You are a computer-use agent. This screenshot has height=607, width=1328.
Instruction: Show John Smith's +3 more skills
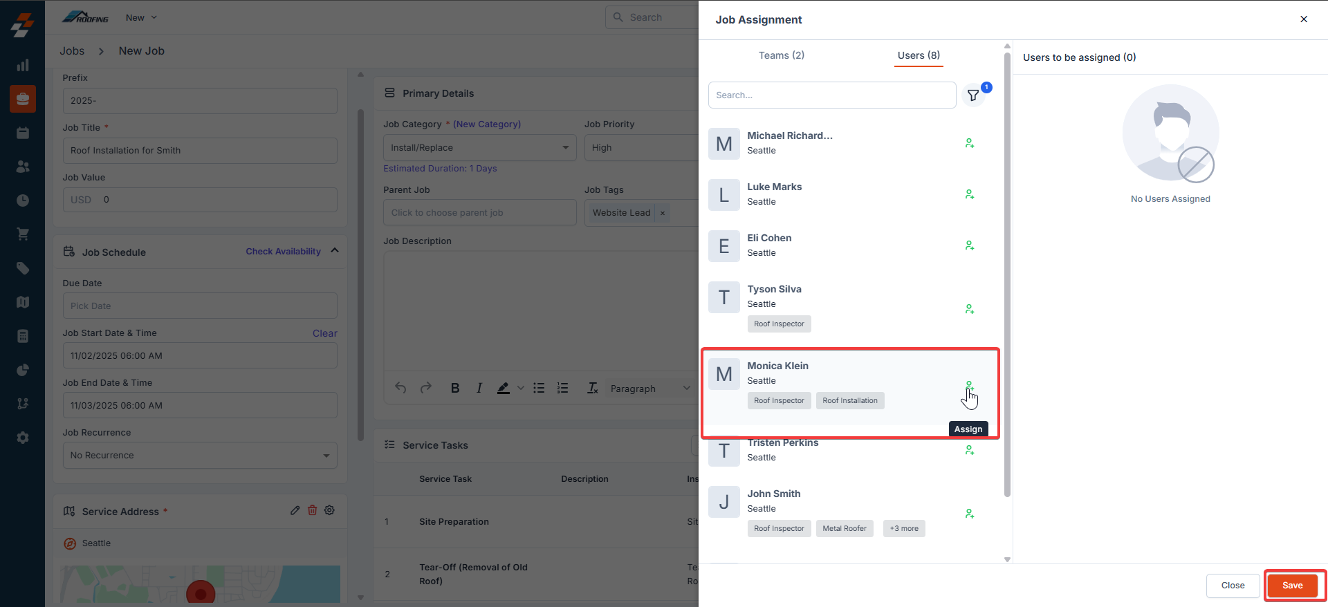[904, 529]
